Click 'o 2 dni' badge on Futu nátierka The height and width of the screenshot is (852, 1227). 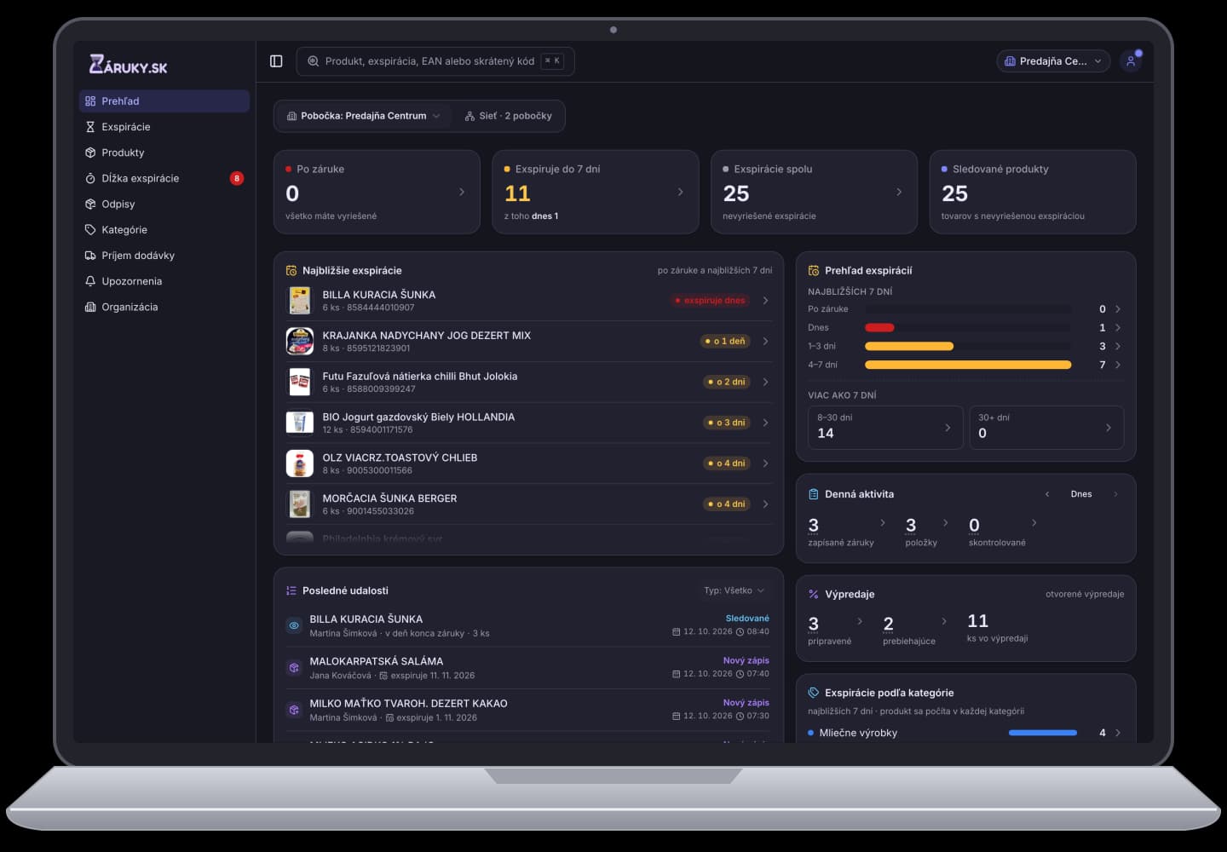tap(726, 382)
